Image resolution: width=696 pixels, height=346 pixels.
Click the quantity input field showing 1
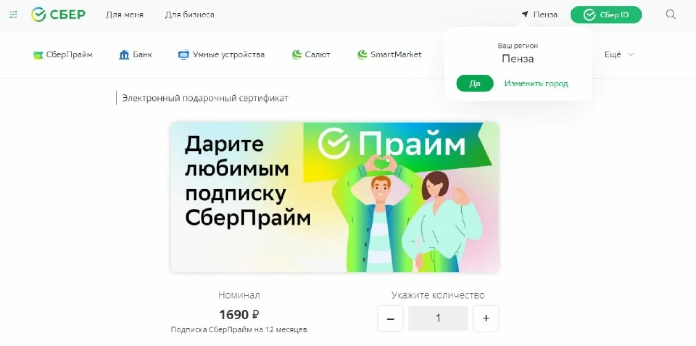point(438,318)
